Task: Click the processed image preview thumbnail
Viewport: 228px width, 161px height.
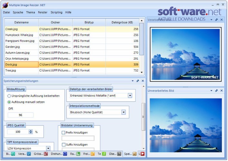Action: (186, 54)
